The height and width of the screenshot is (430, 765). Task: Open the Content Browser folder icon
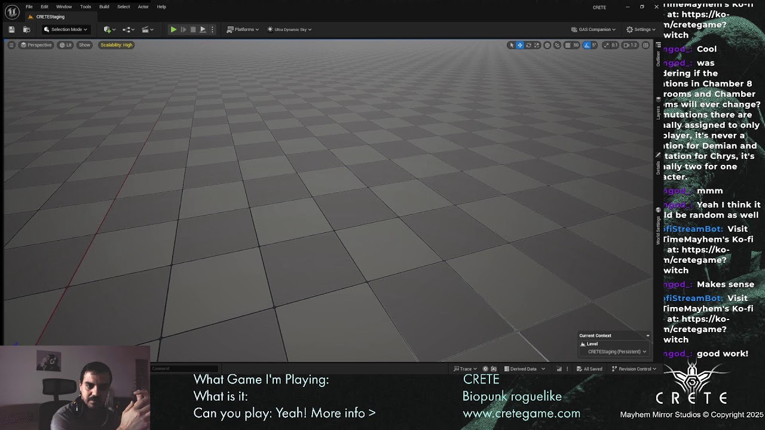pos(26,29)
